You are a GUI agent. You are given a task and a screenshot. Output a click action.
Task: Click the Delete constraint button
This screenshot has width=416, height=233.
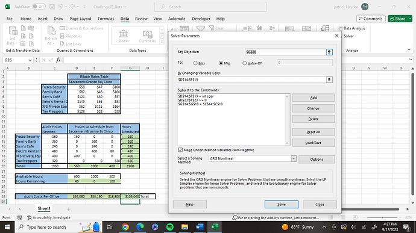coord(314,119)
